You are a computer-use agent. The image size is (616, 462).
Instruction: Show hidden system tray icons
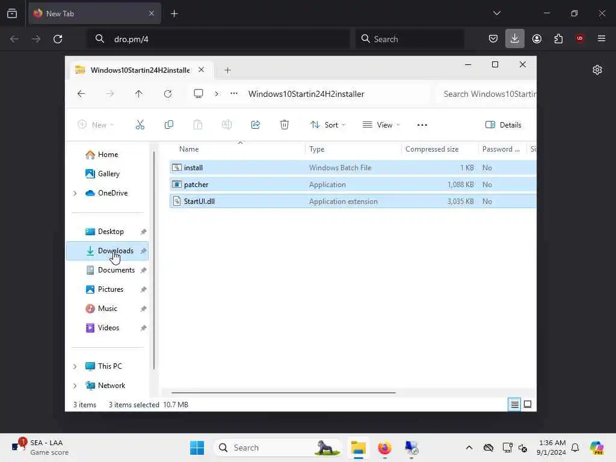tap(469, 448)
